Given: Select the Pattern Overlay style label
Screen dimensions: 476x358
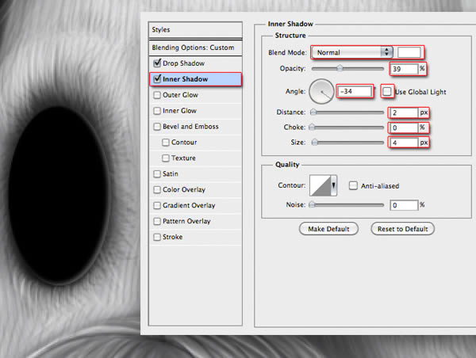Looking at the screenshot, I should pyautogui.click(x=186, y=221).
